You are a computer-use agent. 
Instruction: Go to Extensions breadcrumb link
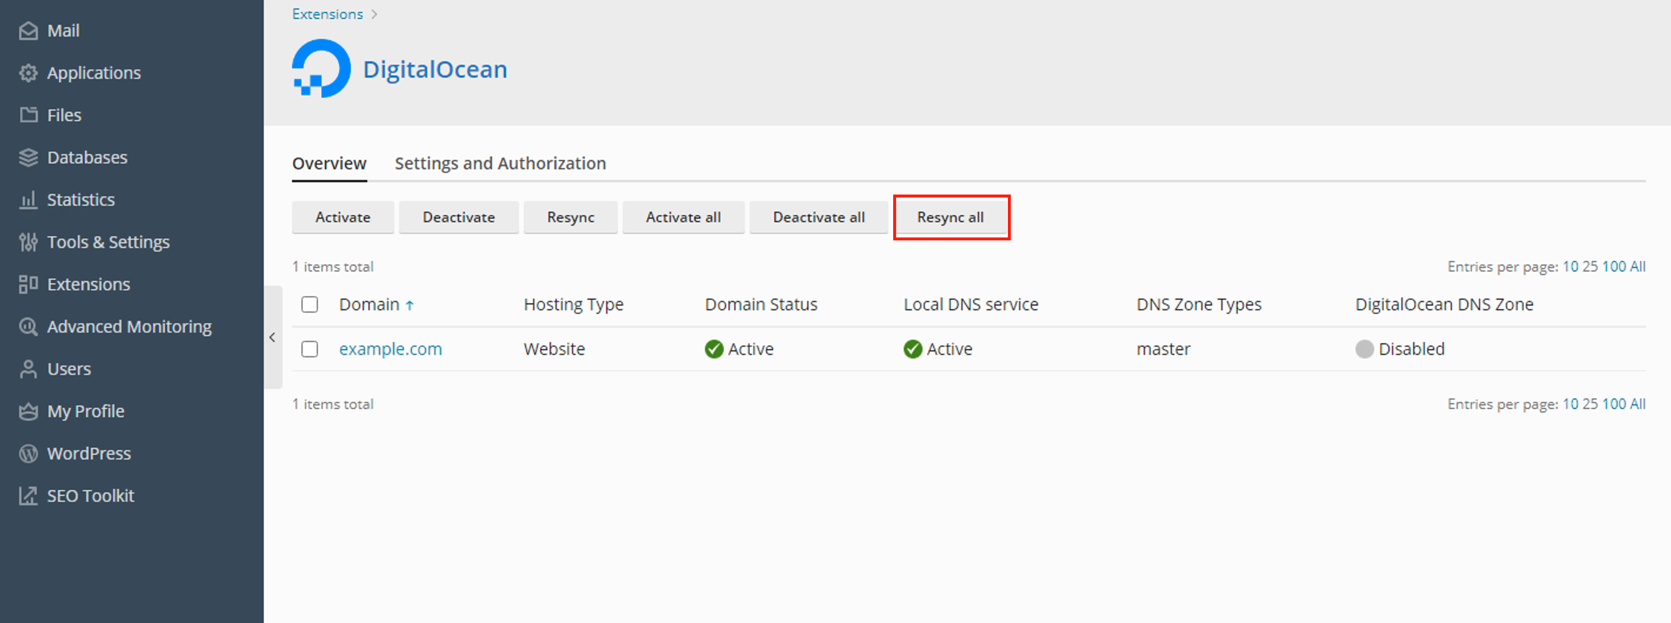click(x=327, y=14)
